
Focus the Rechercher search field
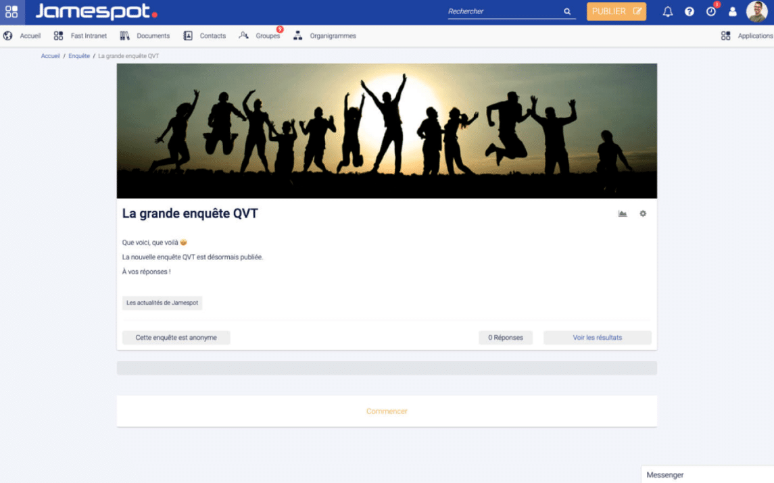click(x=504, y=11)
